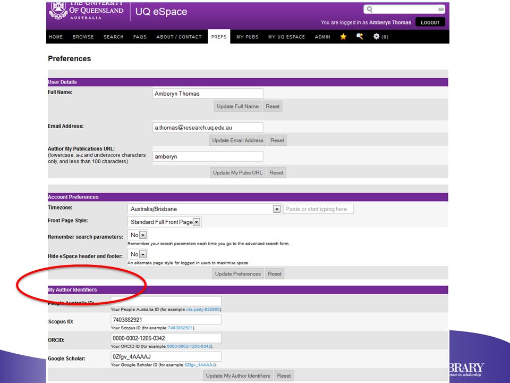Reset the Full Name field
The height and width of the screenshot is (383, 510).
pyautogui.click(x=273, y=106)
